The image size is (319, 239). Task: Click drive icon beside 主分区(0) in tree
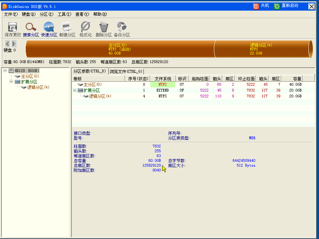[x=18, y=76]
